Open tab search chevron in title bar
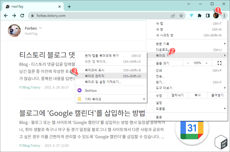The image size is (230, 152). [189, 4]
